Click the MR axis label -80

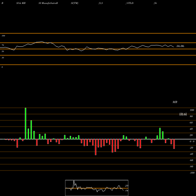[191, 167]
